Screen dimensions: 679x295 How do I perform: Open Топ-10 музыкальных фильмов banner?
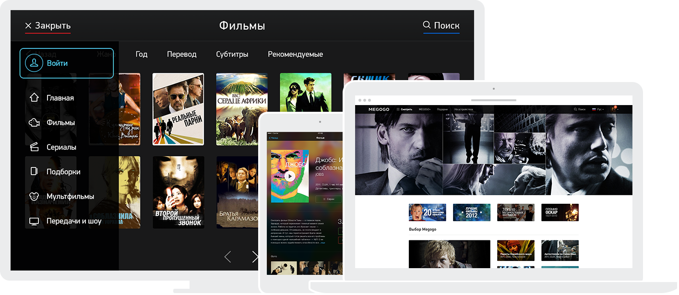point(516,212)
